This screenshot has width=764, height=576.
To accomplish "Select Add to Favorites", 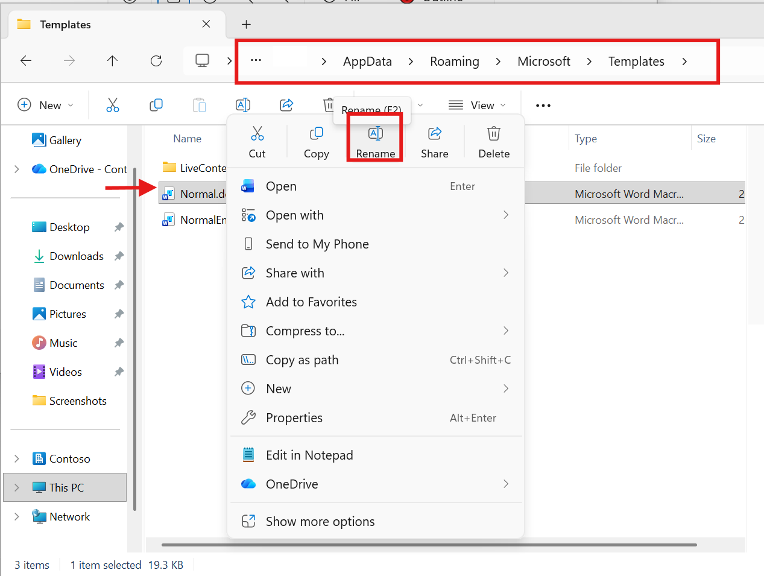I will [x=376, y=302].
